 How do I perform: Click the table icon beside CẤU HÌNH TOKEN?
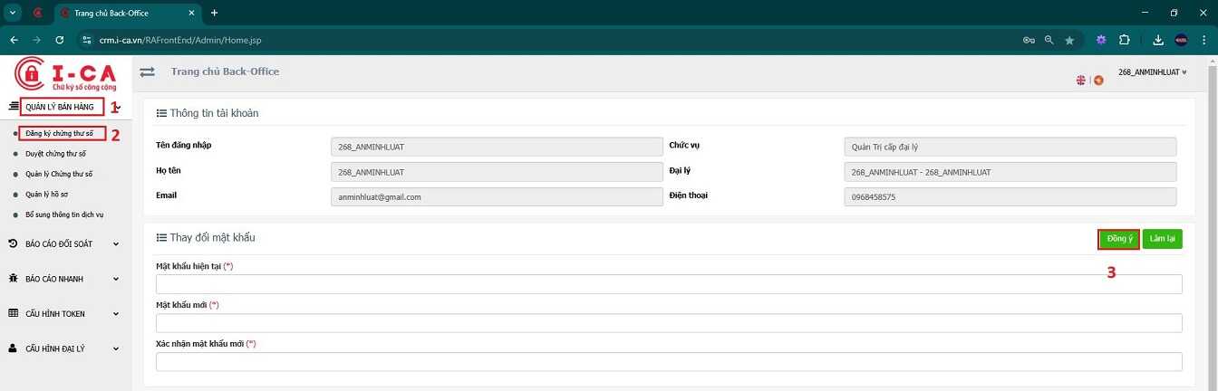click(x=13, y=314)
